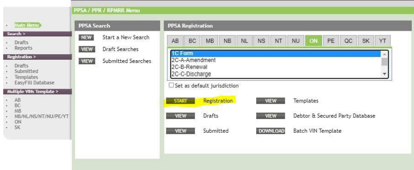The width and height of the screenshot is (414, 170).
Task: Expand Multiple VINs Template header
Action: pyautogui.click(x=37, y=91)
